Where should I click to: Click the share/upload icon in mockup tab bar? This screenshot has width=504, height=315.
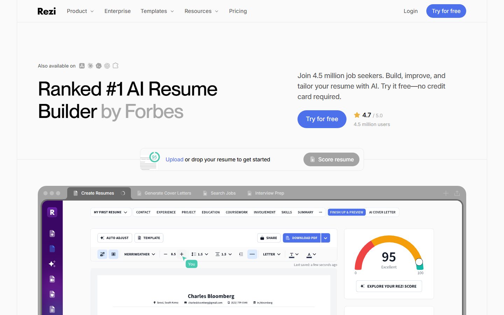457,193
